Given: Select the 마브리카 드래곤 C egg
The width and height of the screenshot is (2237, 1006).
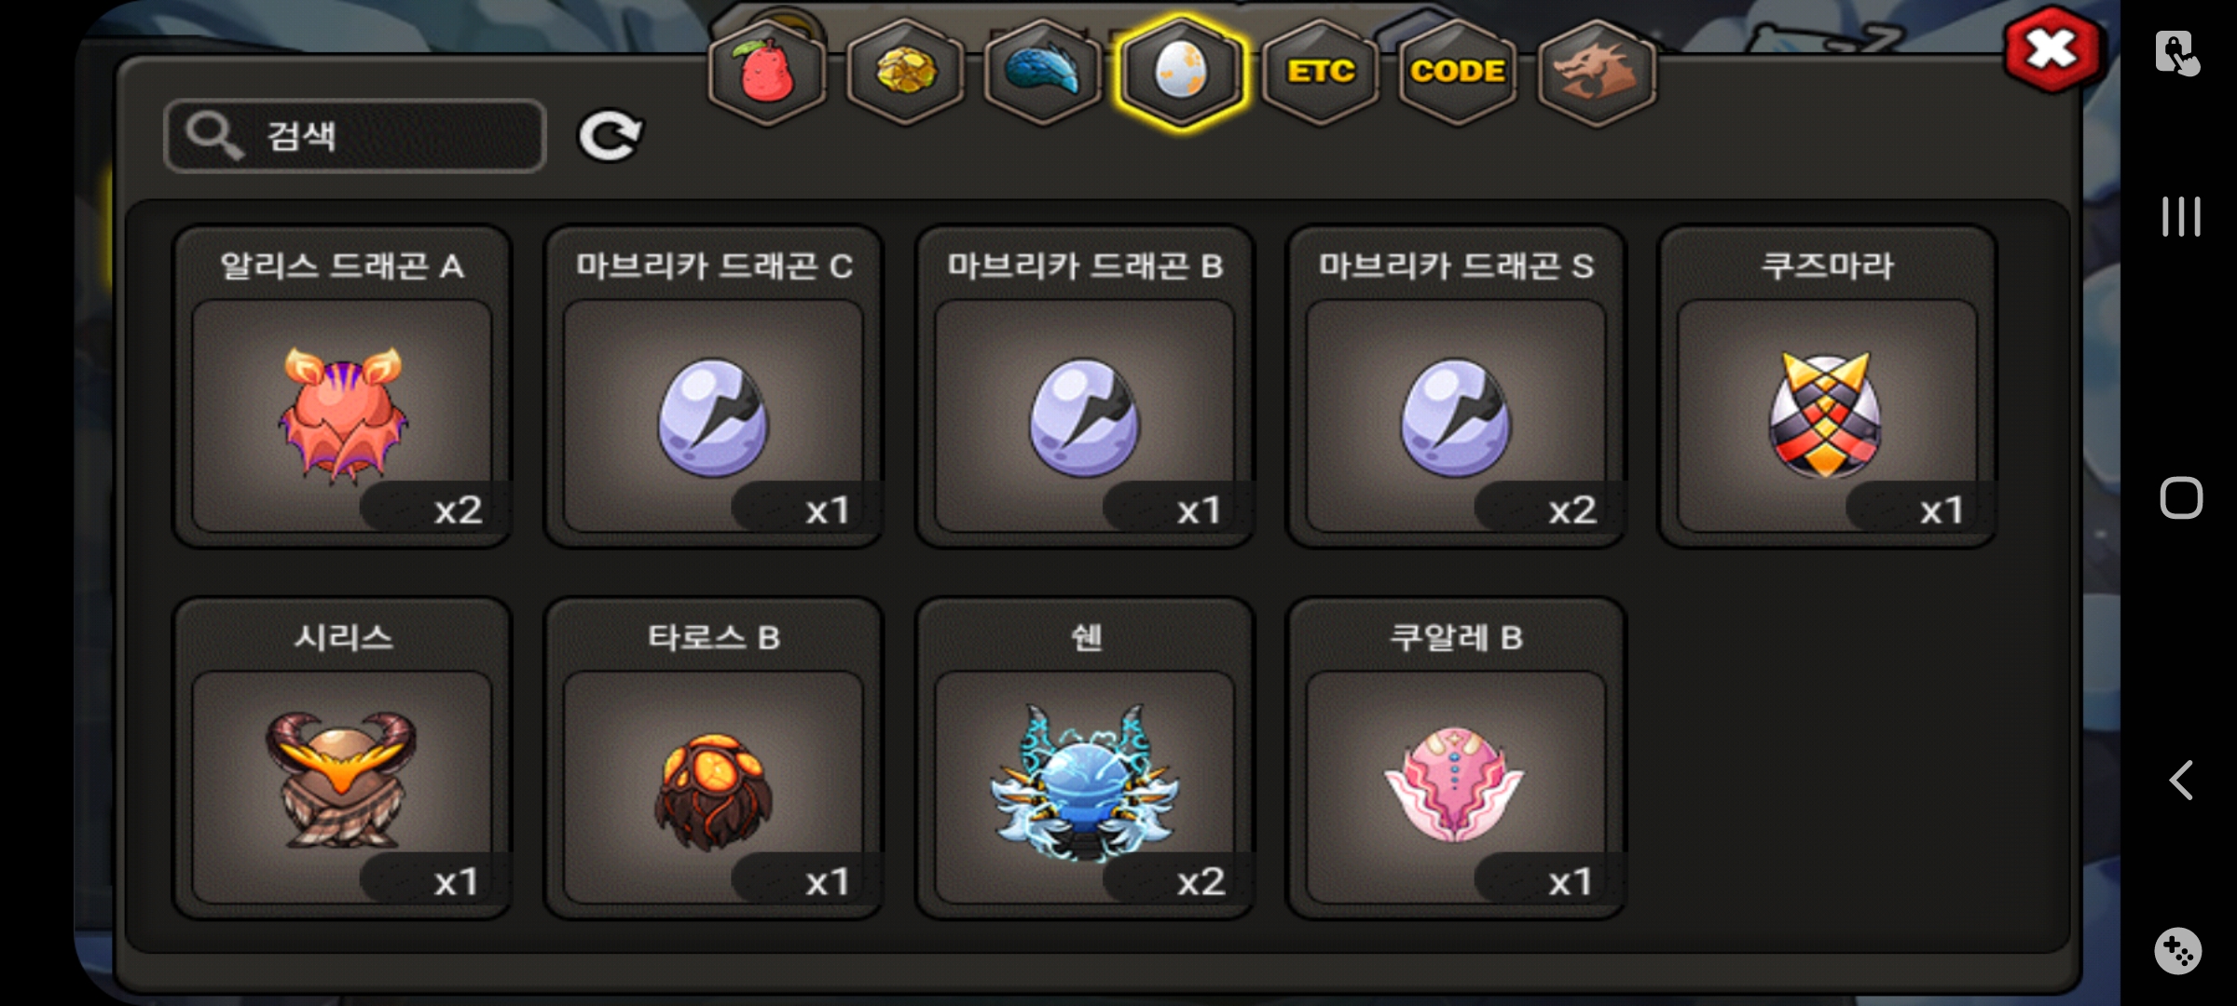Looking at the screenshot, I should [713, 387].
